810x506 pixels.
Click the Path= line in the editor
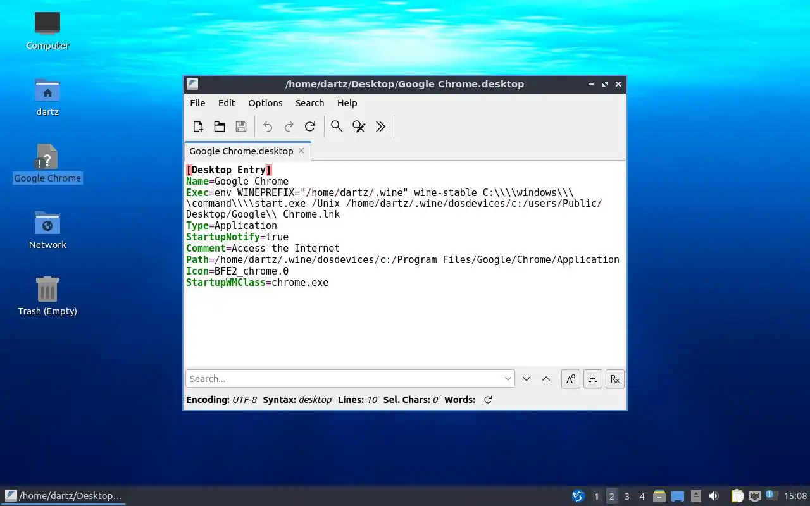[x=402, y=260]
